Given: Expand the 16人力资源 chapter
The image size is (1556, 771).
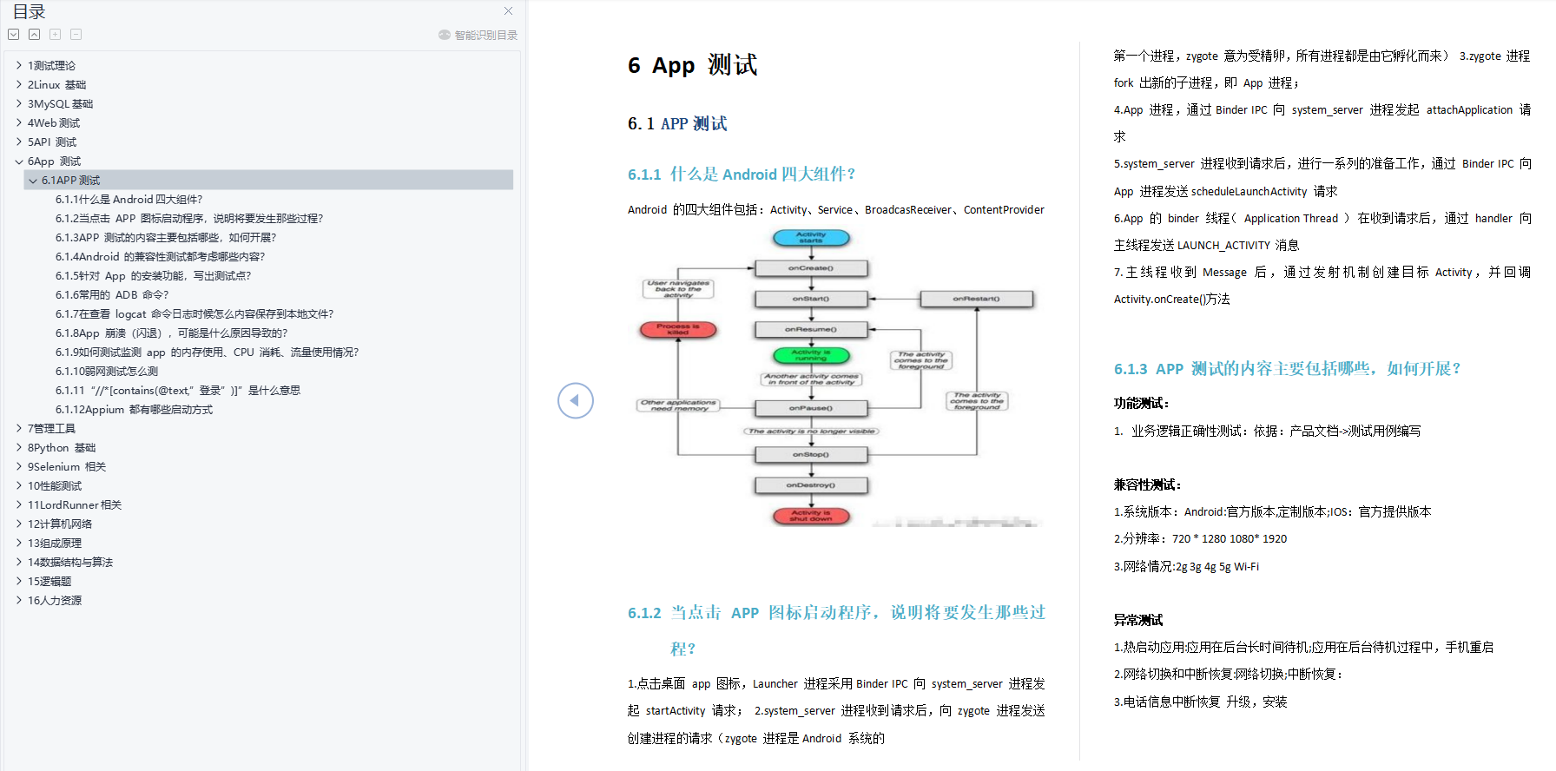Looking at the screenshot, I should [19, 600].
